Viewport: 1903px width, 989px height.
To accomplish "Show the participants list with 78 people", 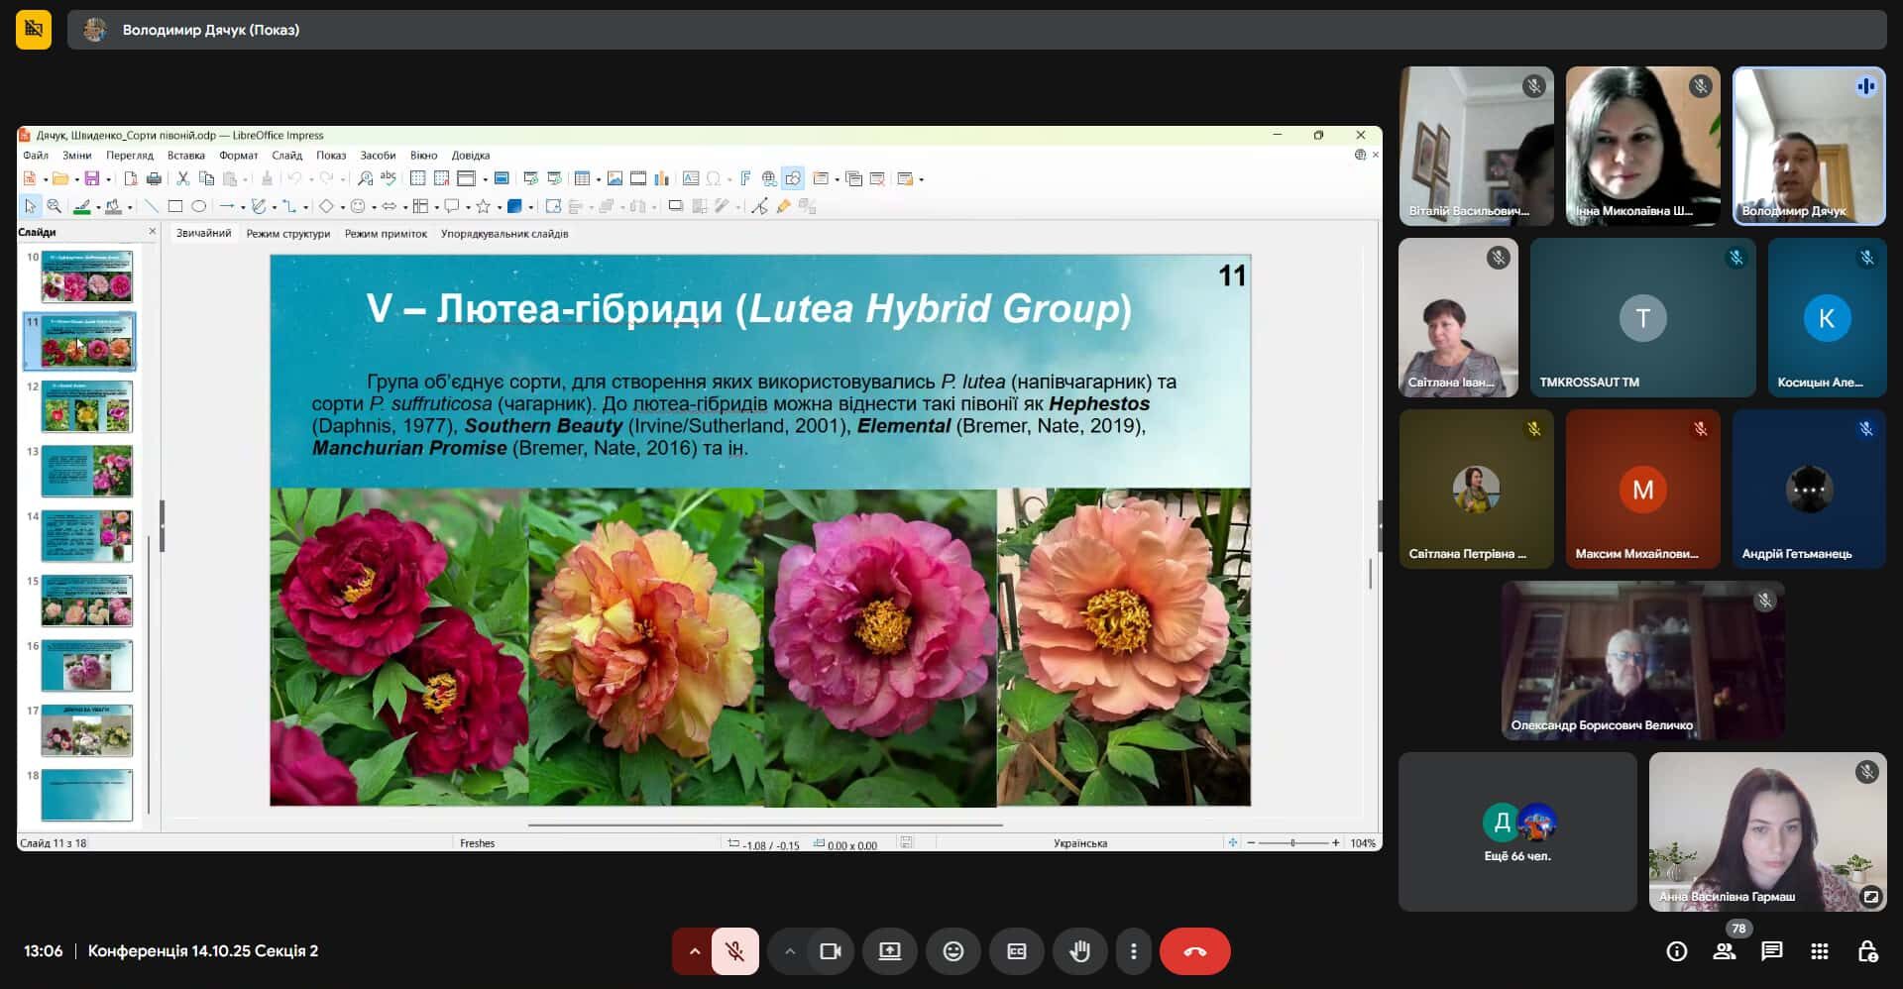I will (x=1725, y=951).
